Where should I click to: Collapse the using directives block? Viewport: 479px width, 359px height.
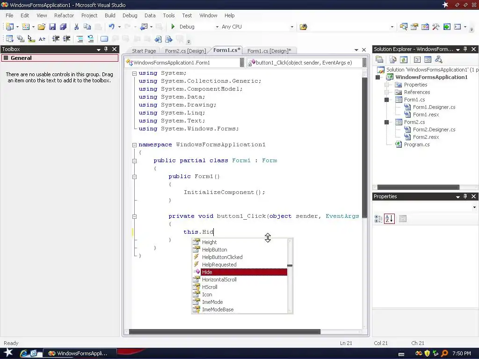tap(134, 73)
